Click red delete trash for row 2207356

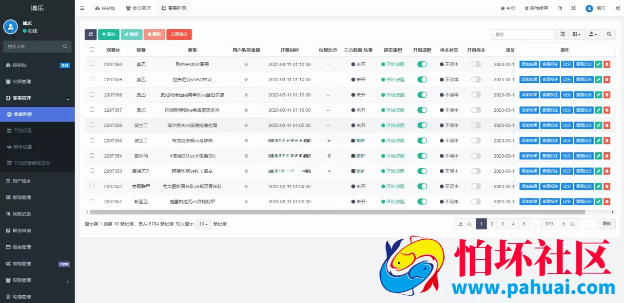coord(607,125)
